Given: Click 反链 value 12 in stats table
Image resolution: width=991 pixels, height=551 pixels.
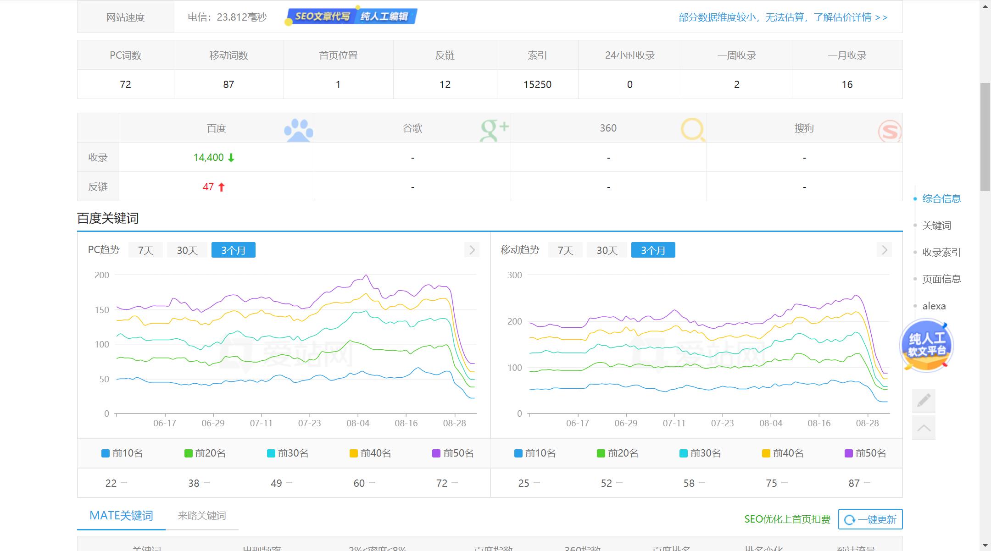Looking at the screenshot, I should coord(445,84).
